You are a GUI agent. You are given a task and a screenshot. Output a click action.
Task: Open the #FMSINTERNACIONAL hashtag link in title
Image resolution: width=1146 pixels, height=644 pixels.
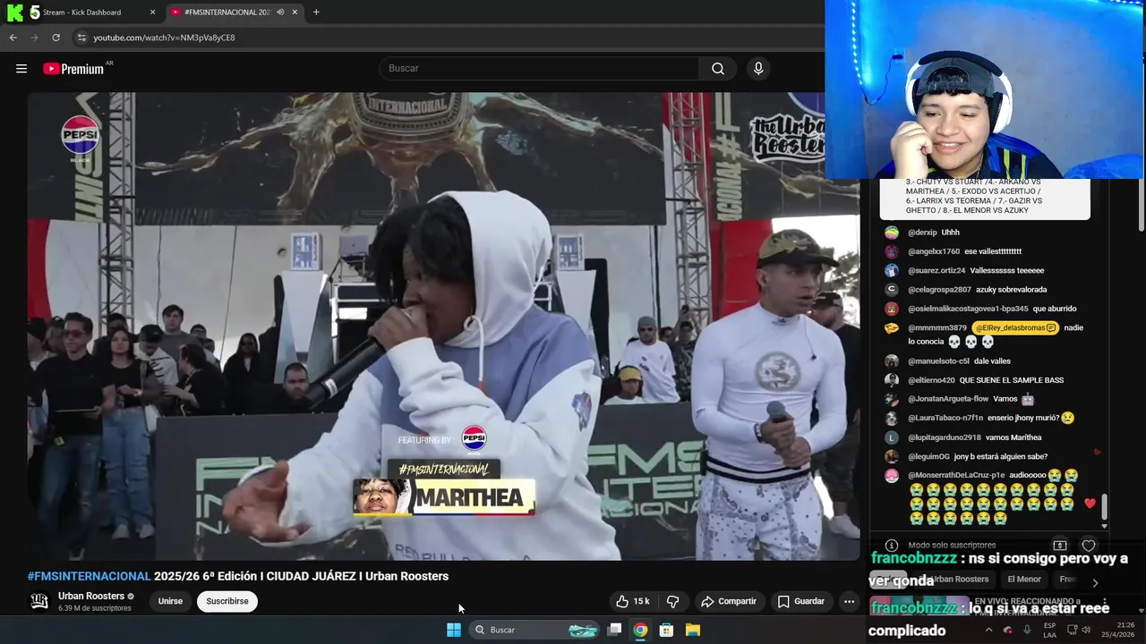[89, 576]
